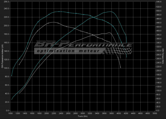
Task: Click the 256.3 maximum power axis value
Action: pos(6,2)
